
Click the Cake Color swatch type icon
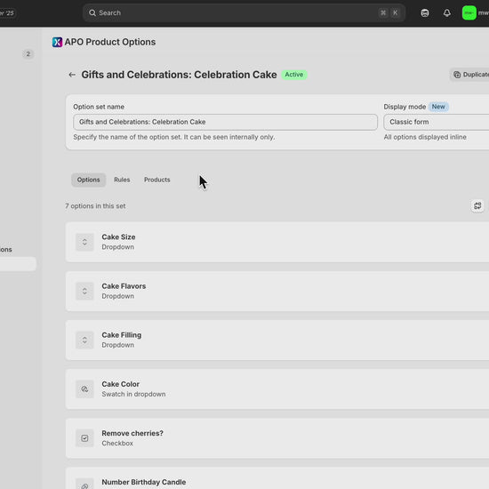84,389
